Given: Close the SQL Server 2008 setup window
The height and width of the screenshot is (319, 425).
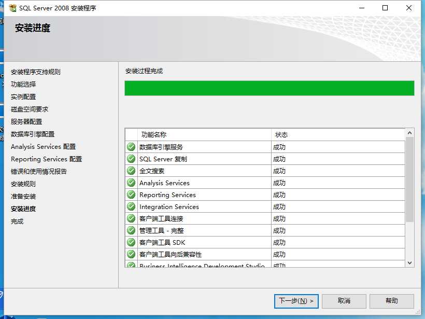Looking at the screenshot, I should (x=409, y=8).
